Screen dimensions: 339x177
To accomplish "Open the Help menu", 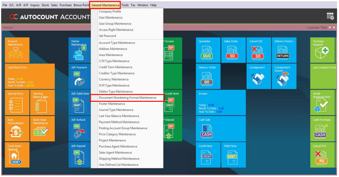I will [x=154, y=5].
